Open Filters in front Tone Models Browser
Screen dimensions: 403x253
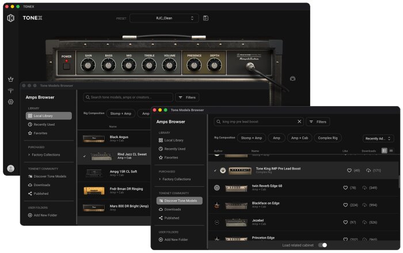318,122
